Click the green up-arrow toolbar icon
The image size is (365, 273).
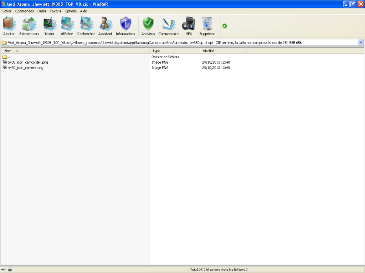pos(225,26)
